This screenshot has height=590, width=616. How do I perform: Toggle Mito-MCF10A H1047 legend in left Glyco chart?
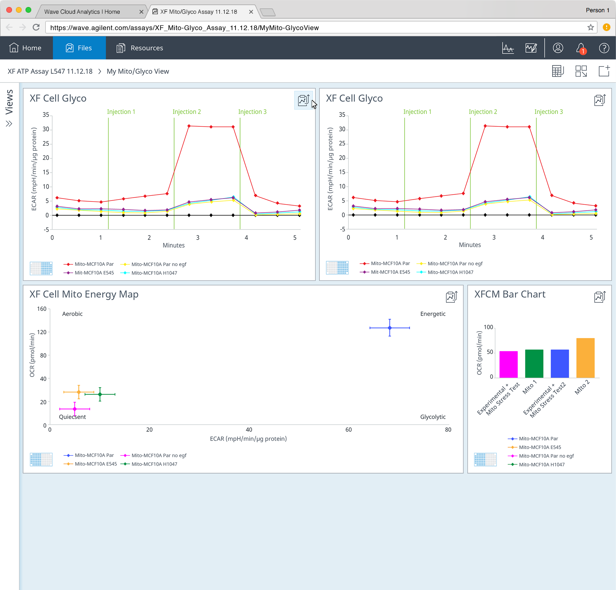149,273
